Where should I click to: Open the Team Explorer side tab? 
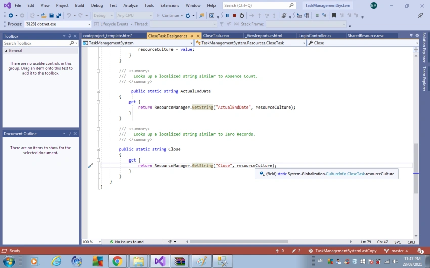click(424, 79)
